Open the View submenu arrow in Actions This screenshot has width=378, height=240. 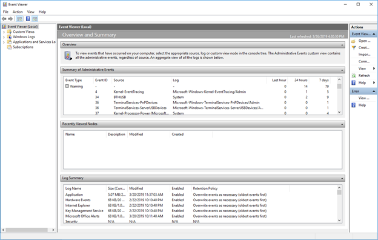(x=374, y=68)
